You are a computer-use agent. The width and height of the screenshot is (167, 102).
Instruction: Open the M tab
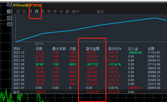61,11
